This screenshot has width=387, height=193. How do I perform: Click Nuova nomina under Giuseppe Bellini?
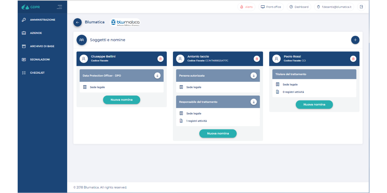coord(122,100)
